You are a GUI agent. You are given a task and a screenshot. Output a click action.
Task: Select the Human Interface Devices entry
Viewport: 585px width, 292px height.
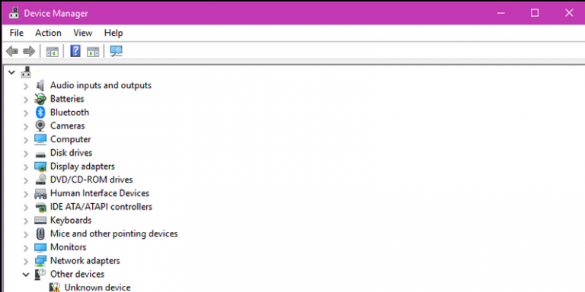100,193
